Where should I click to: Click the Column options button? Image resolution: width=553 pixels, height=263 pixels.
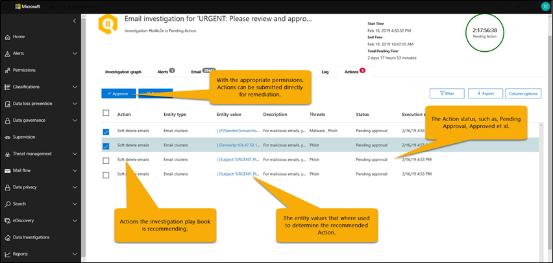point(522,93)
